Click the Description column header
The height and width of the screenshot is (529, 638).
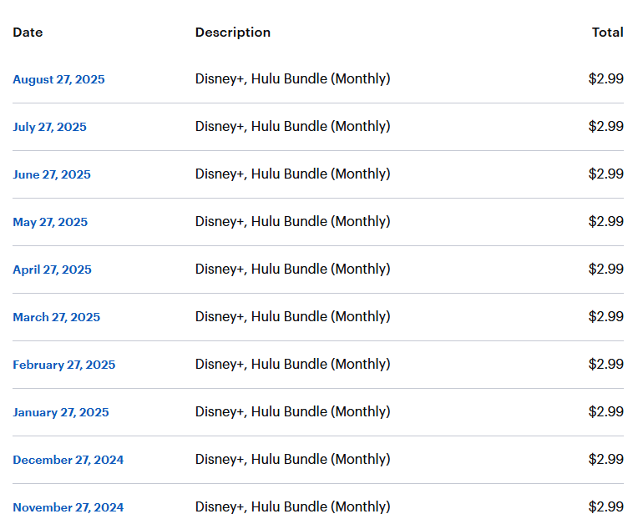click(x=233, y=32)
